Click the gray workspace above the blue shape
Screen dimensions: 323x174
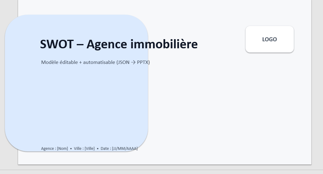pyautogui.click(x=9, y=6)
